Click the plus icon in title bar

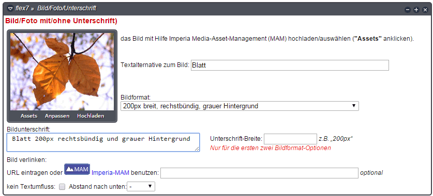[416, 10]
